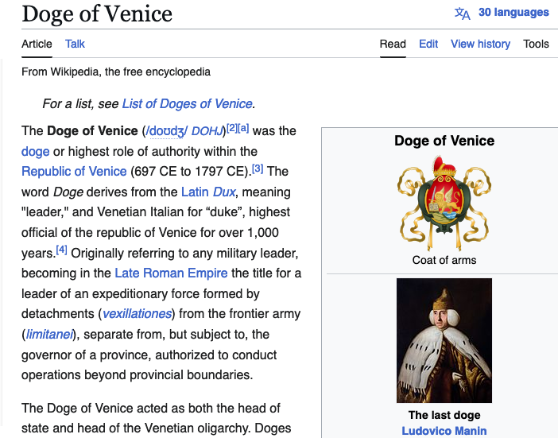This screenshot has width=558, height=438.
Task: Expand the Tools menu
Action: (x=536, y=44)
